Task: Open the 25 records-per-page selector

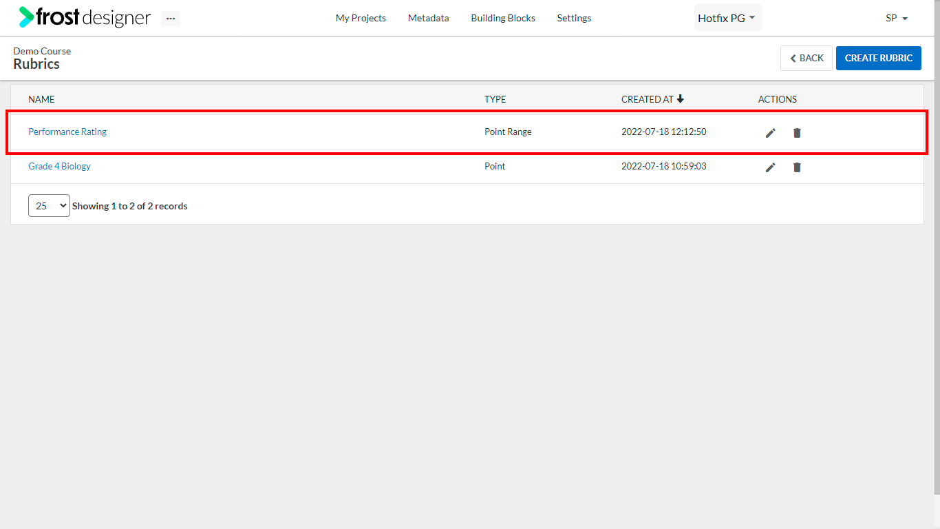Action: pos(49,206)
